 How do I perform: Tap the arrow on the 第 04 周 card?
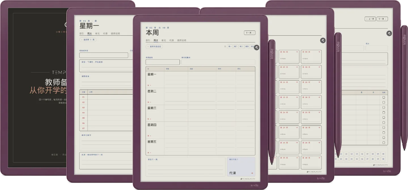click(297, 52)
